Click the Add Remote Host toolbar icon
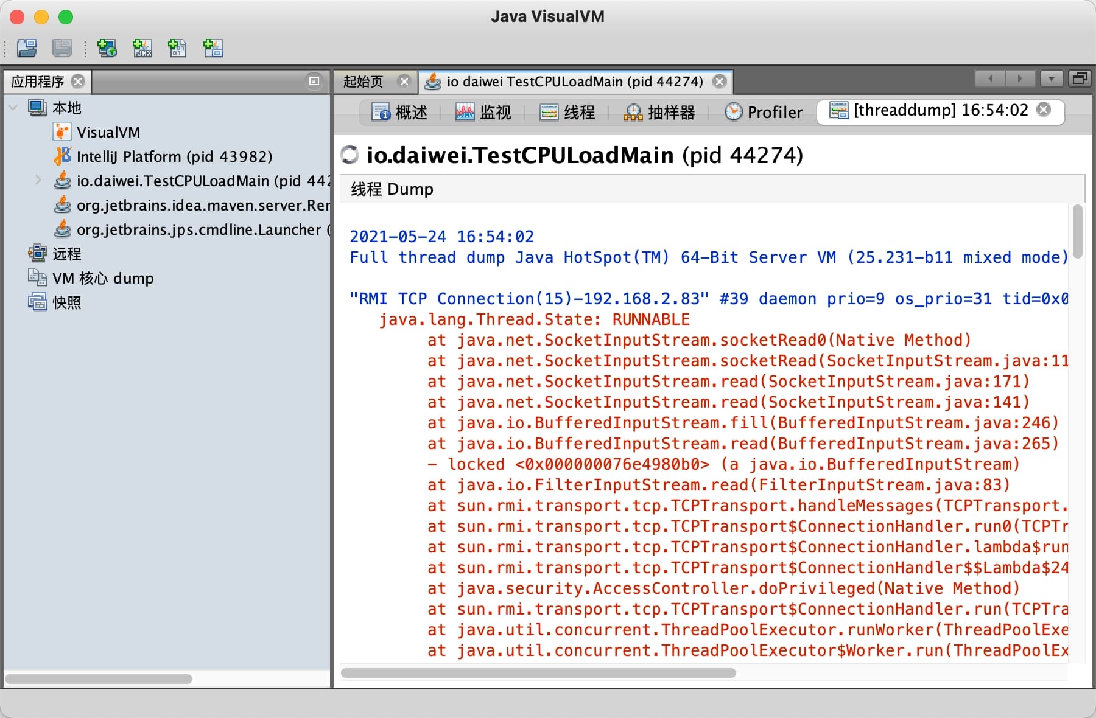1096x718 pixels. [x=107, y=47]
